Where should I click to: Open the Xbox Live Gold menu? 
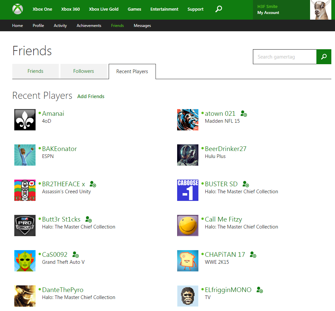(x=104, y=9)
